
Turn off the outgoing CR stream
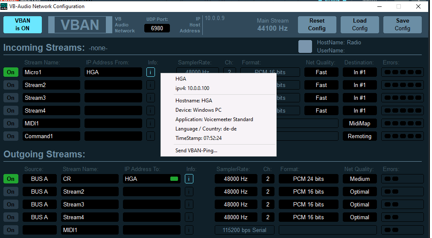(11, 179)
